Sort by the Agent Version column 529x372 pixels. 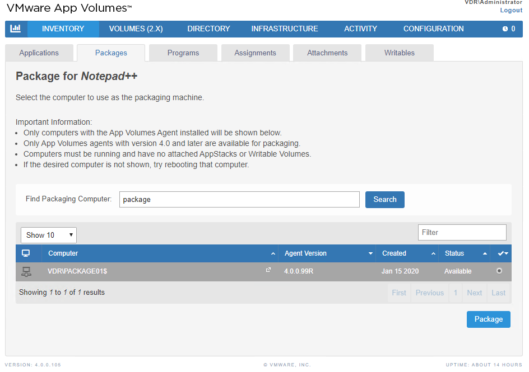pos(327,253)
